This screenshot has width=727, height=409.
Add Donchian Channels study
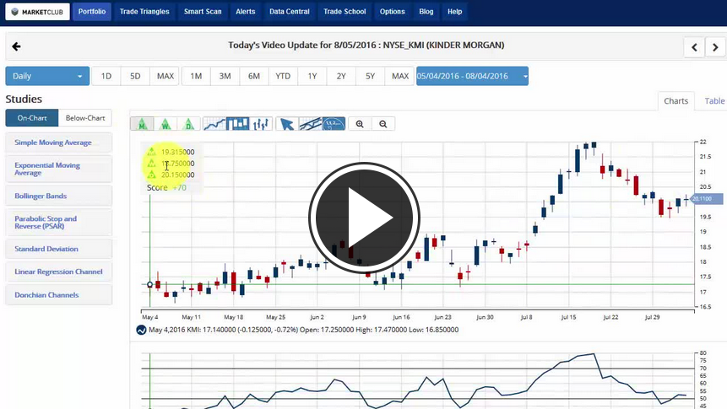point(59,294)
